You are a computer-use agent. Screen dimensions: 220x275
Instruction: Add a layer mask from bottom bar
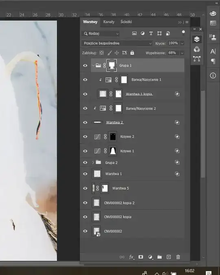tap(141, 257)
